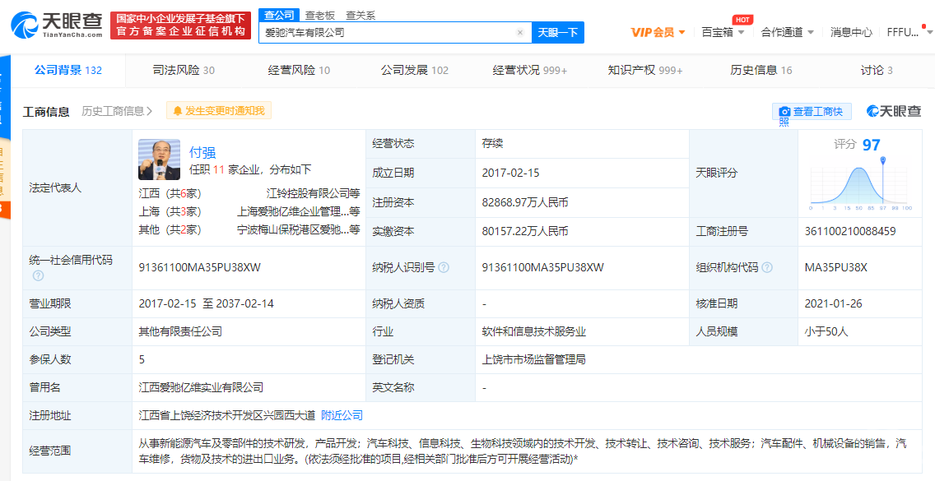
Task: Click the 曾用名 value 江西爱驰亿维实业有限公司
Action: pos(201,387)
